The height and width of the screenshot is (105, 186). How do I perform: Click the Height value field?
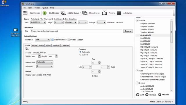point(52,56)
